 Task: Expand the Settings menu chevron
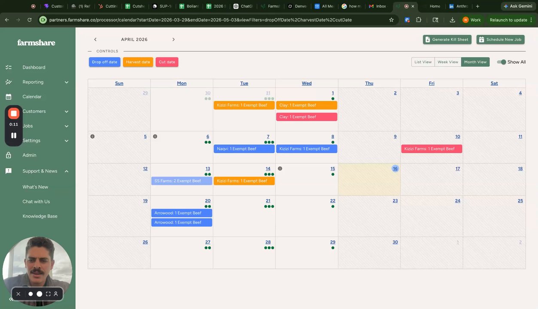coord(67,140)
